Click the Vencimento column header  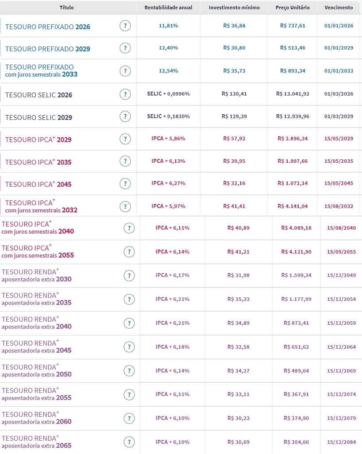pyautogui.click(x=339, y=8)
